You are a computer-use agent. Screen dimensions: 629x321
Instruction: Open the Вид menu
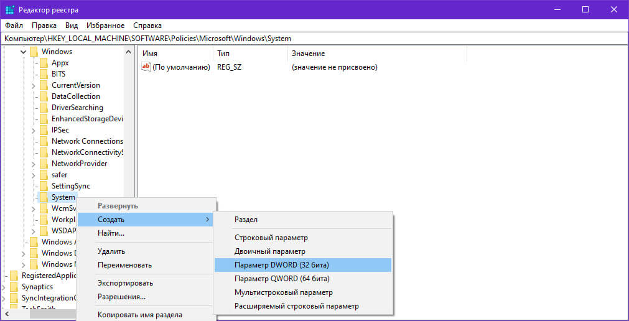[x=72, y=26]
